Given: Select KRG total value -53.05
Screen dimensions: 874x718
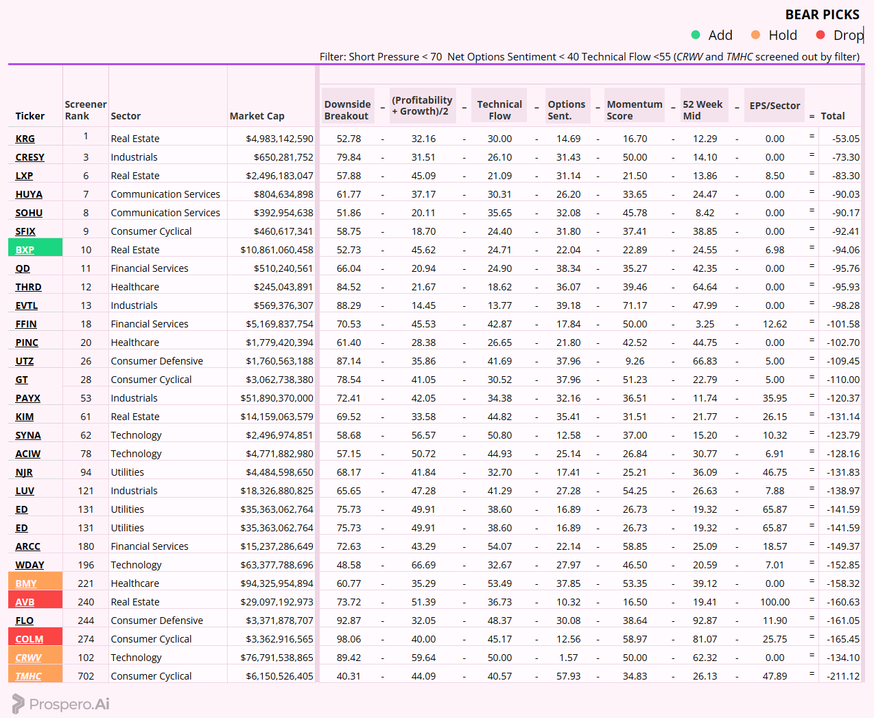Looking at the screenshot, I should (846, 139).
